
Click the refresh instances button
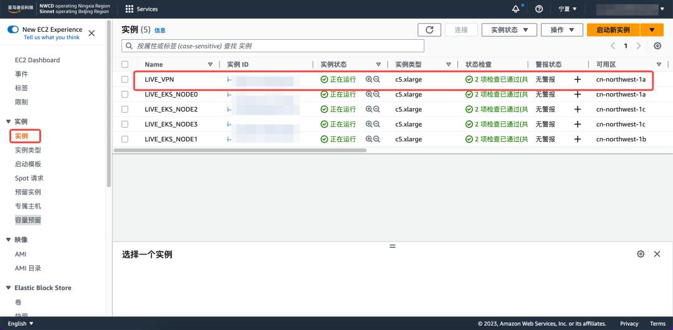click(429, 30)
